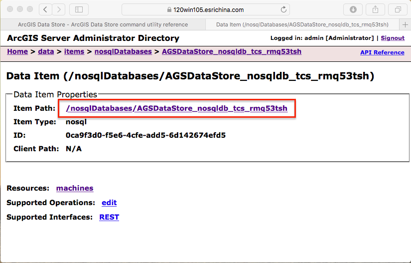Open the nosqlDatabases breadcrumb link
Viewport: 411px width, 263px height.
123,51
